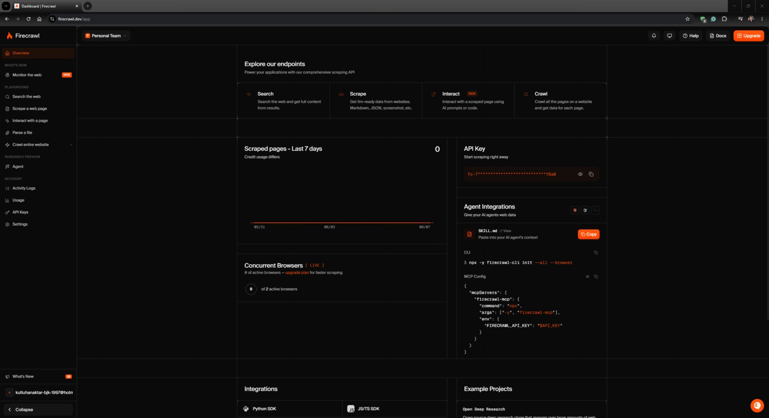Open the Agent research preview
This screenshot has width=769, height=418.
(38, 167)
